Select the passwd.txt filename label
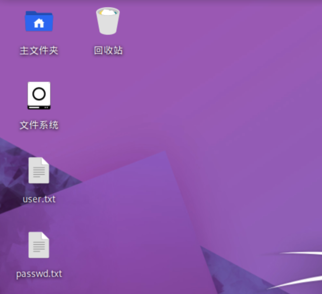 click(38, 273)
